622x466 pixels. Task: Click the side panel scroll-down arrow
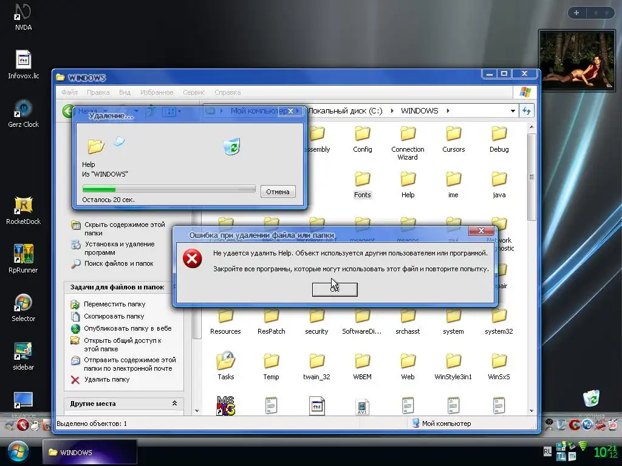coord(197,411)
